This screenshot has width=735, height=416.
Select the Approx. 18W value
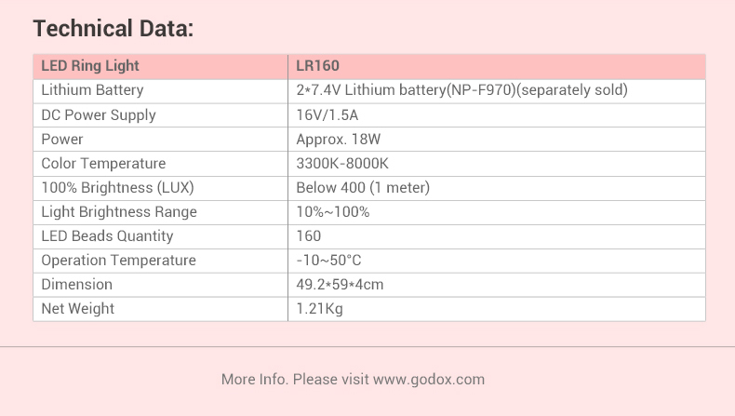(x=339, y=139)
